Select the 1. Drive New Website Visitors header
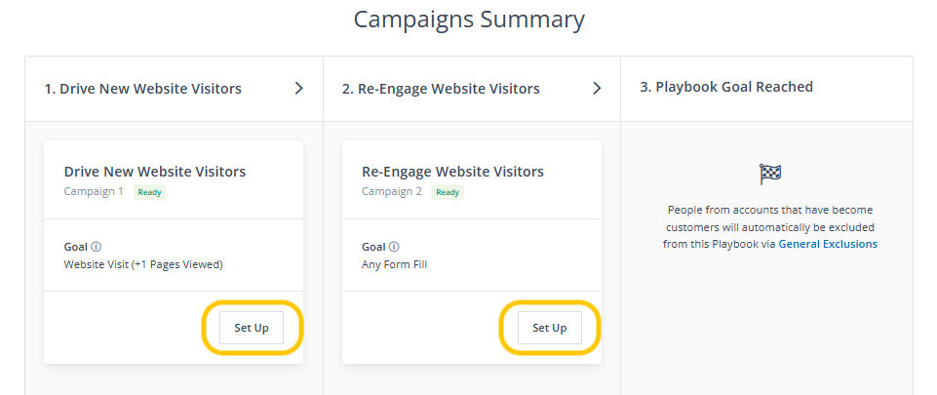 pyautogui.click(x=143, y=89)
